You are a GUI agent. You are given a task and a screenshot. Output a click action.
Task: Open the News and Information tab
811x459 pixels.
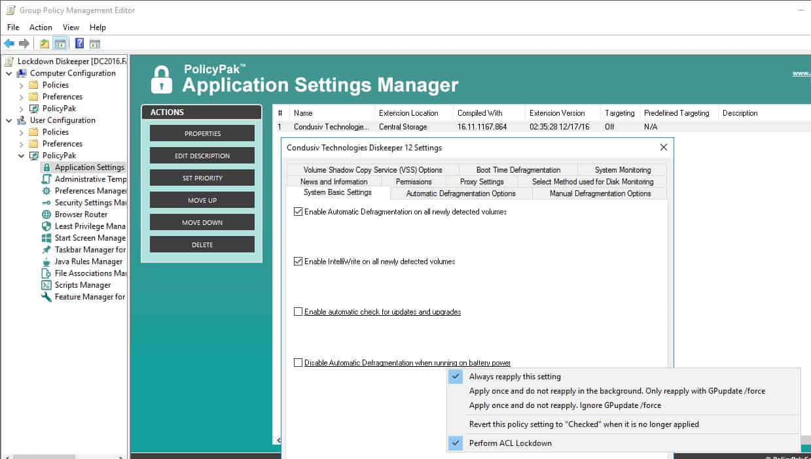(x=334, y=182)
